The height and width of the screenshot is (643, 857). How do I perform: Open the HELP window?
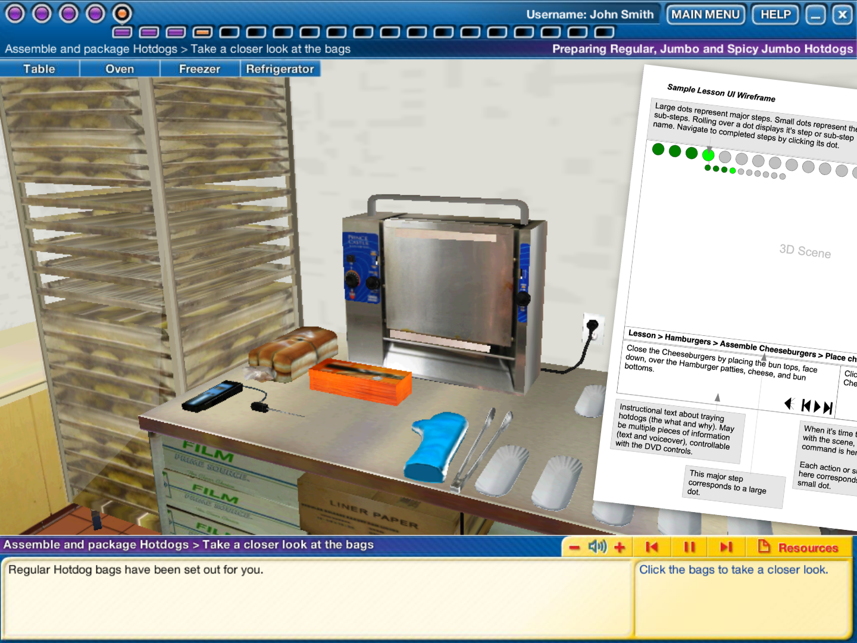coord(774,14)
